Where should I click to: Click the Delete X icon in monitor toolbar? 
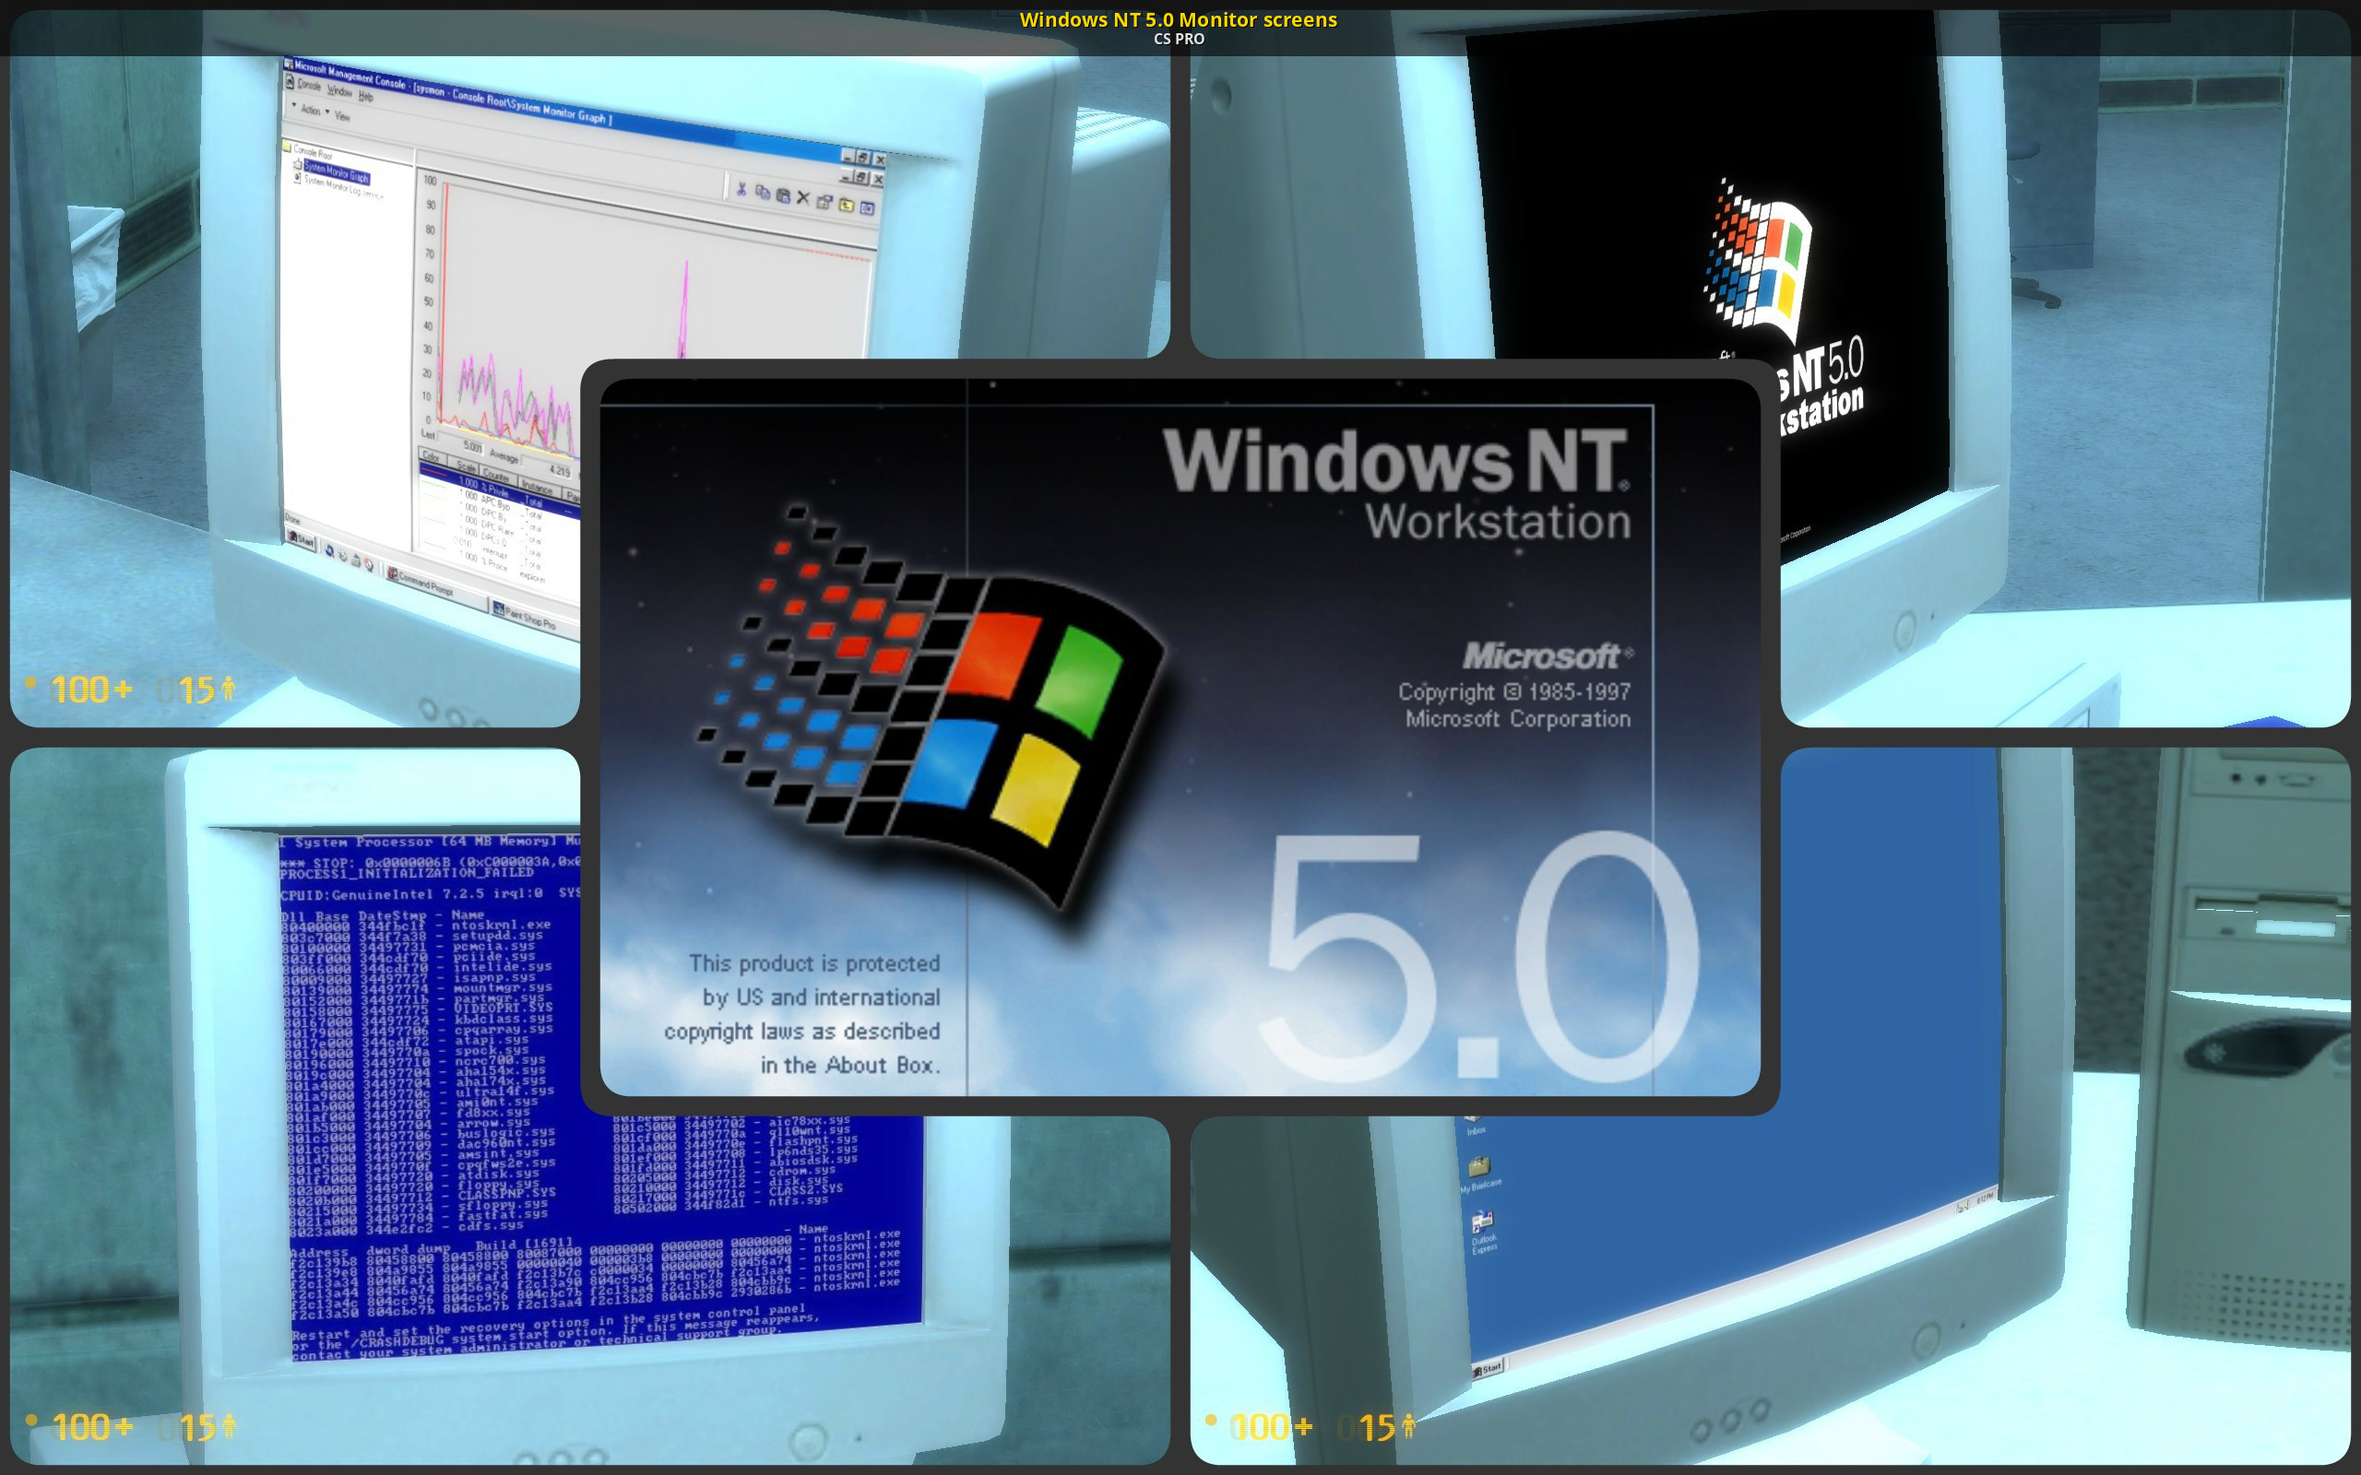[x=803, y=198]
